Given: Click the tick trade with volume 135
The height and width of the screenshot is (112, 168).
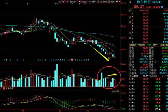Looking at the screenshot, I should pos(157,109).
